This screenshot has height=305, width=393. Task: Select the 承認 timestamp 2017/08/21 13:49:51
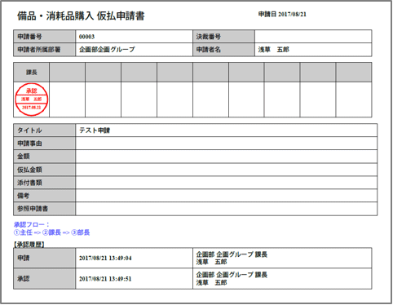point(105,279)
